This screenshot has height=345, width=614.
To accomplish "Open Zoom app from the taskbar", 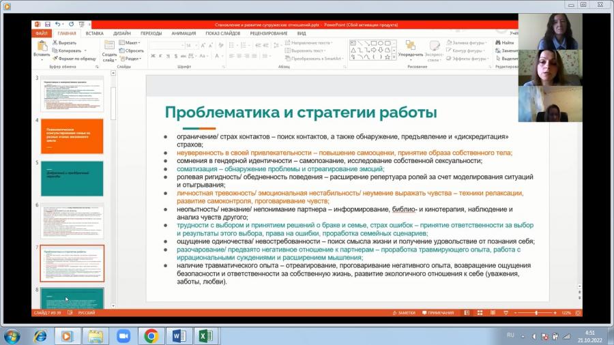I will click(x=123, y=336).
